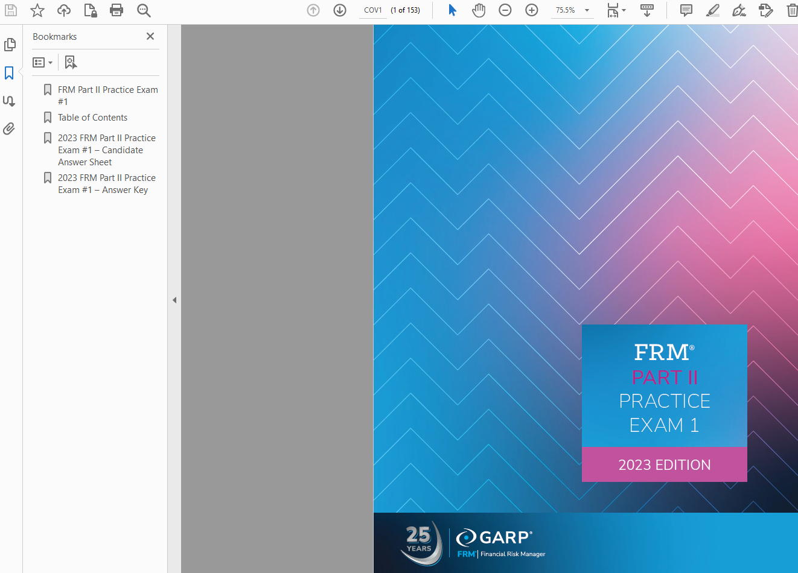Open the Add comment tool

point(686,10)
